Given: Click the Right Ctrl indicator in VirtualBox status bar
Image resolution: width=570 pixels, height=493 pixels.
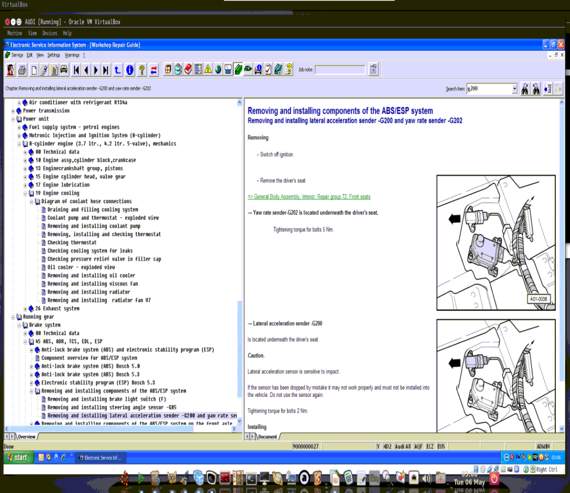Looking at the screenshot, I should [546, 469].
